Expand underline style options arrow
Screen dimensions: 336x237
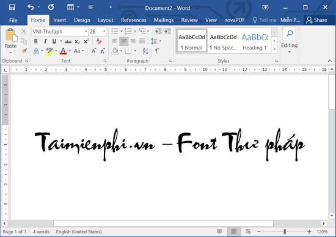tap(61, 41)
